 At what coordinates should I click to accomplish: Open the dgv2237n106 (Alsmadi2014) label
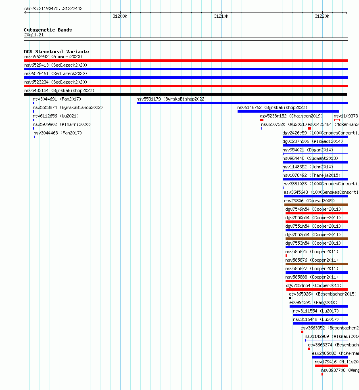[313, 141]
